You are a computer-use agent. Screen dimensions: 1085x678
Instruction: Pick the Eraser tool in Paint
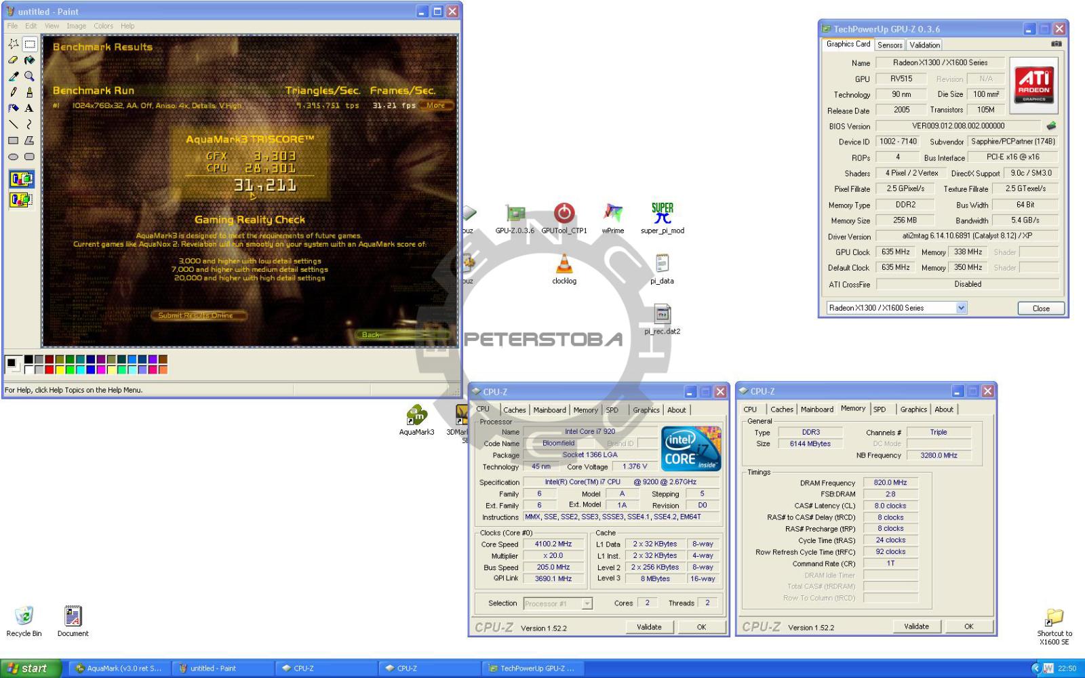click(13, 60)
